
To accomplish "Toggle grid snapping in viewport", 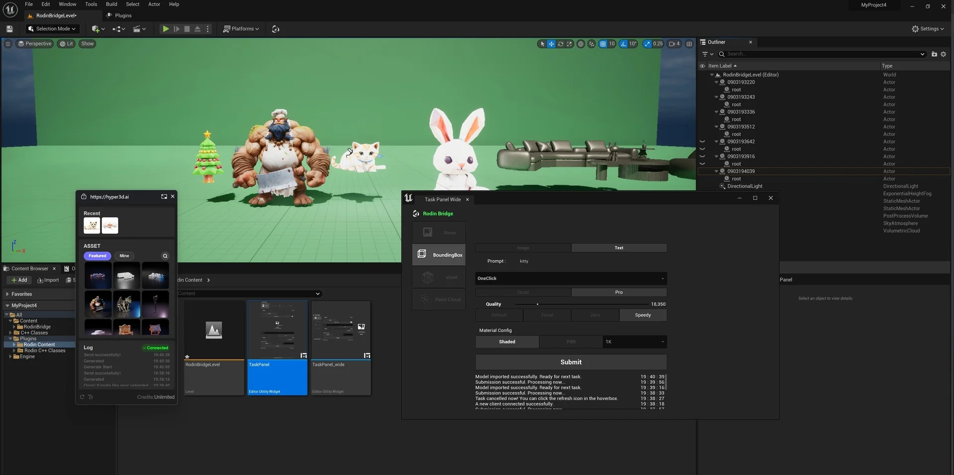I will click(x=603, y=44).
